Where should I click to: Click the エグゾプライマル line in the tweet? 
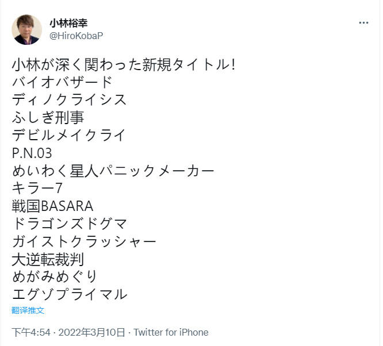[69, 294]
